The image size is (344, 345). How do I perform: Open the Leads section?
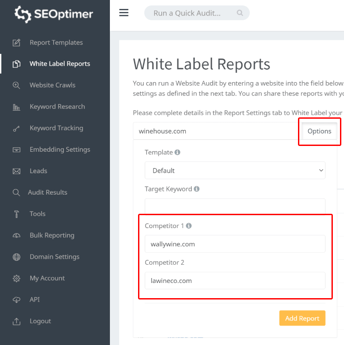pos(38,171)
